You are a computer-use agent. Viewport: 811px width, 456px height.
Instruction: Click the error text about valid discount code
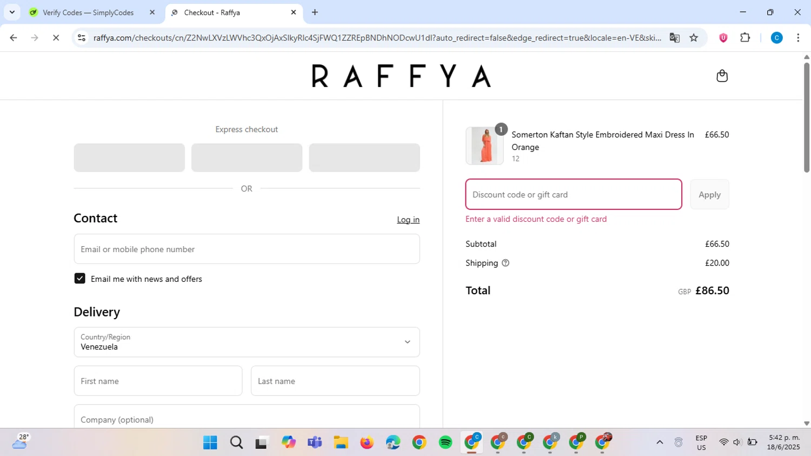536,219
